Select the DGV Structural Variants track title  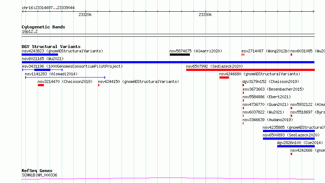[x=51, y=47]
